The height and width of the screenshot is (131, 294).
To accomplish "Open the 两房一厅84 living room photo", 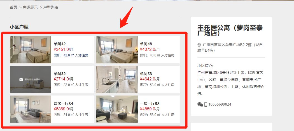I will [x=30, y=109].
